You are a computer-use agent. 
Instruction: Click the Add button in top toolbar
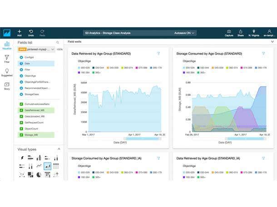tap(19, 33)
